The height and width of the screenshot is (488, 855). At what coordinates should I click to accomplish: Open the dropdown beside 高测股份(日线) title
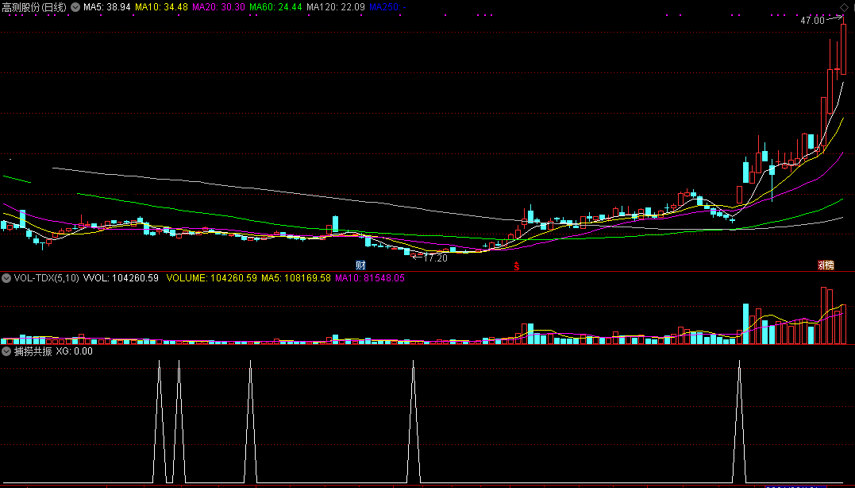coord(75,7)
